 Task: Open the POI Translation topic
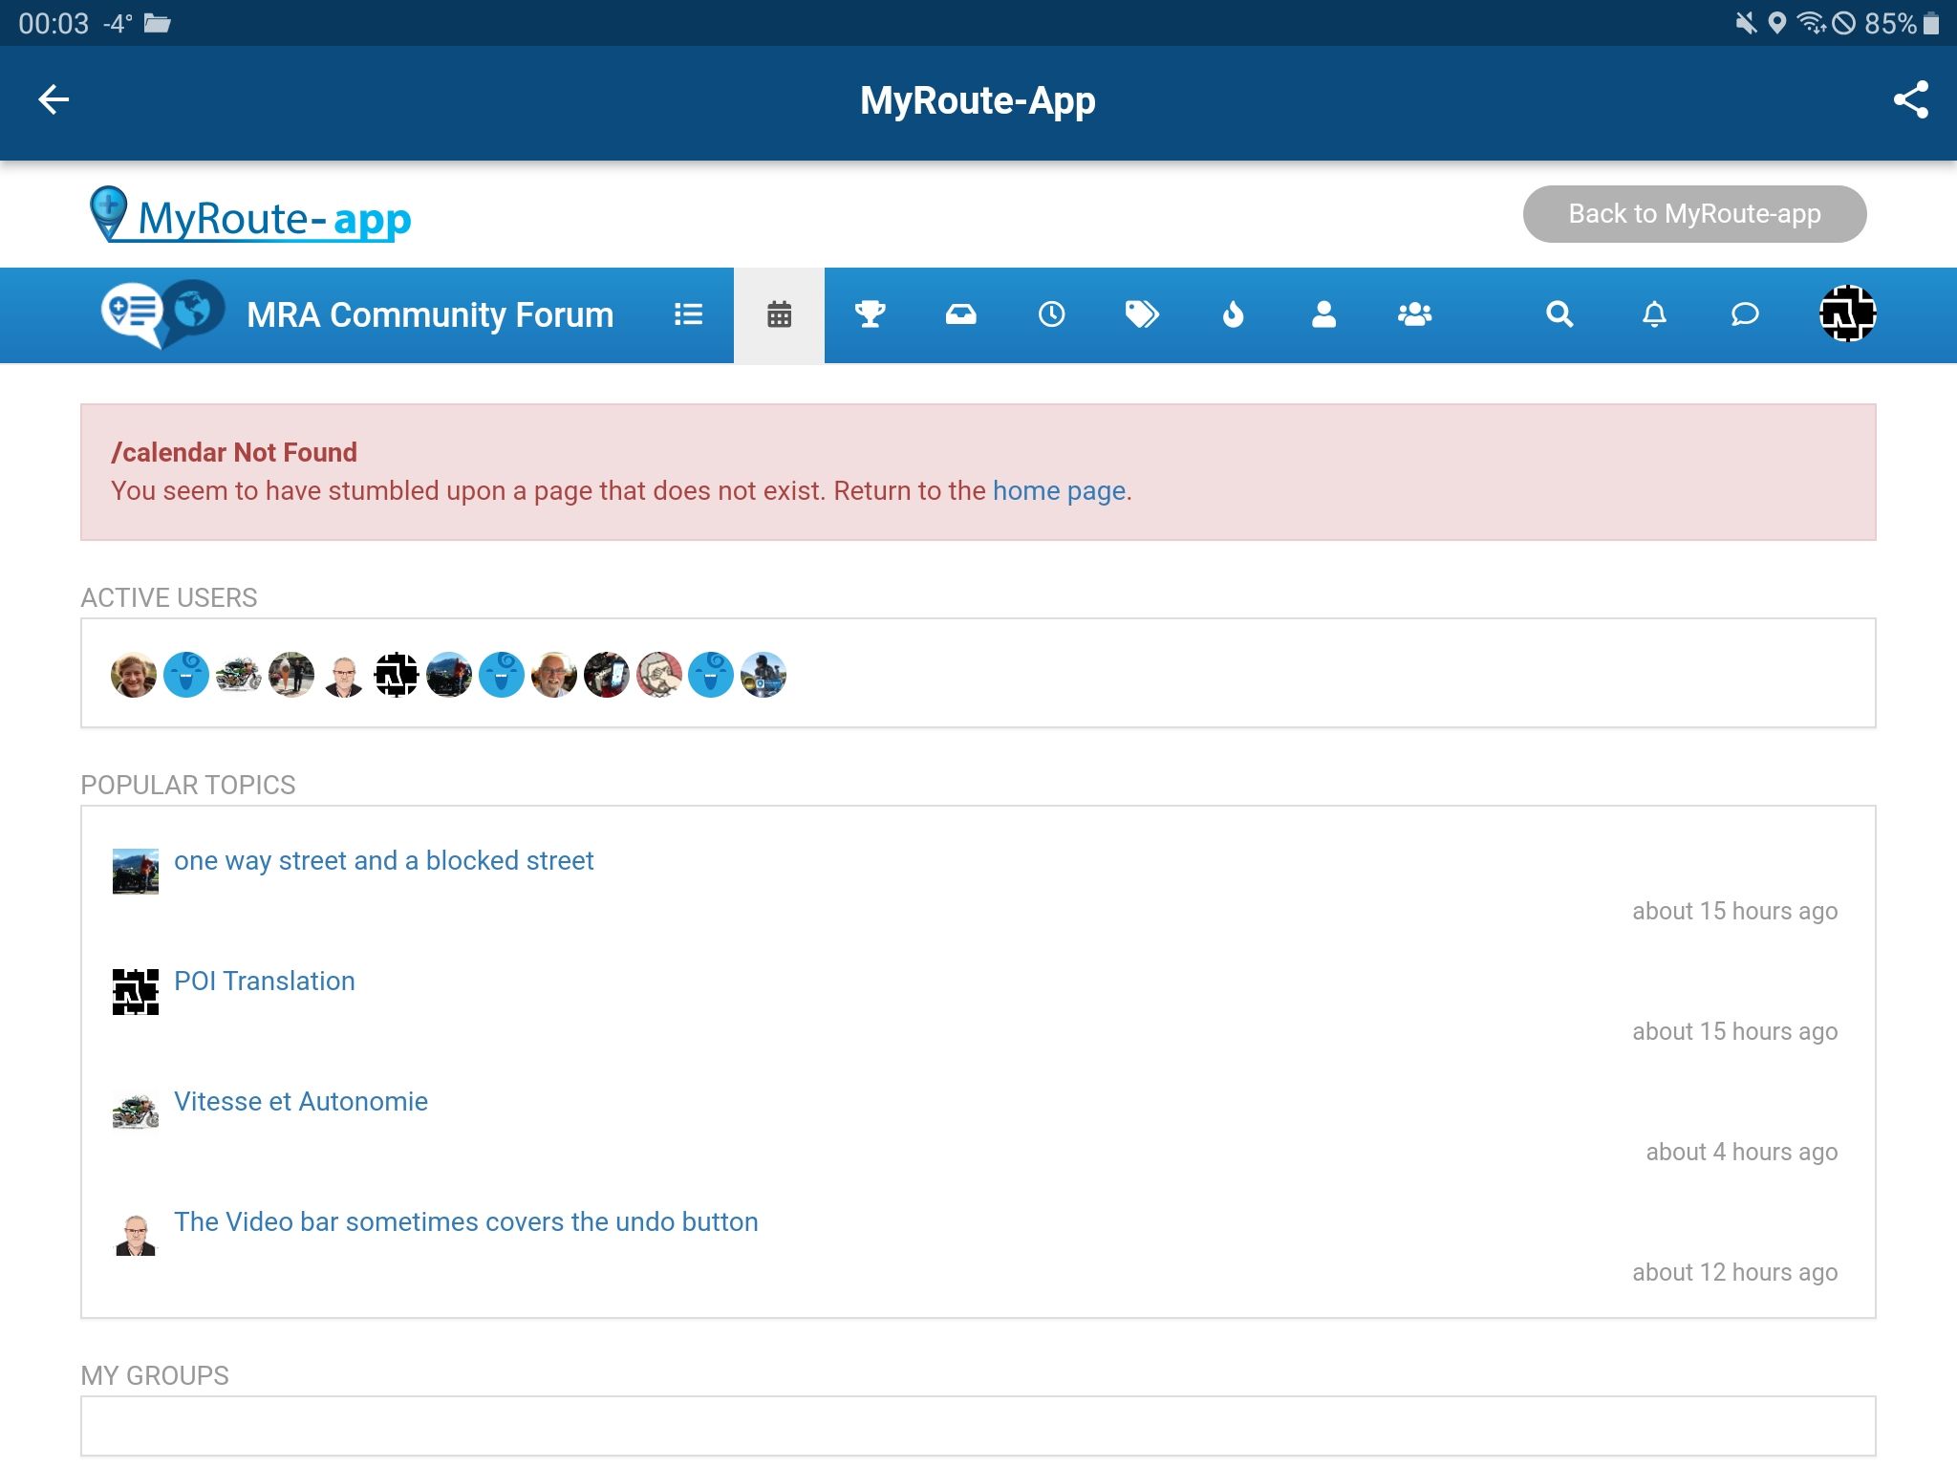(265, 981)
